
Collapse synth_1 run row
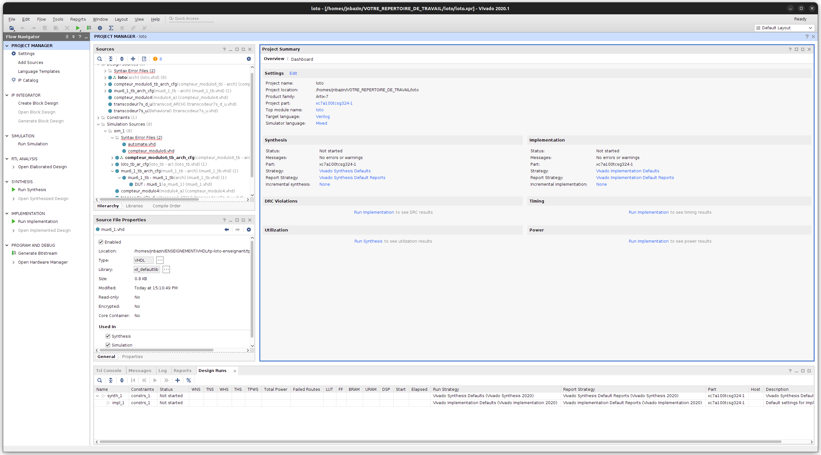pos(97,396)
